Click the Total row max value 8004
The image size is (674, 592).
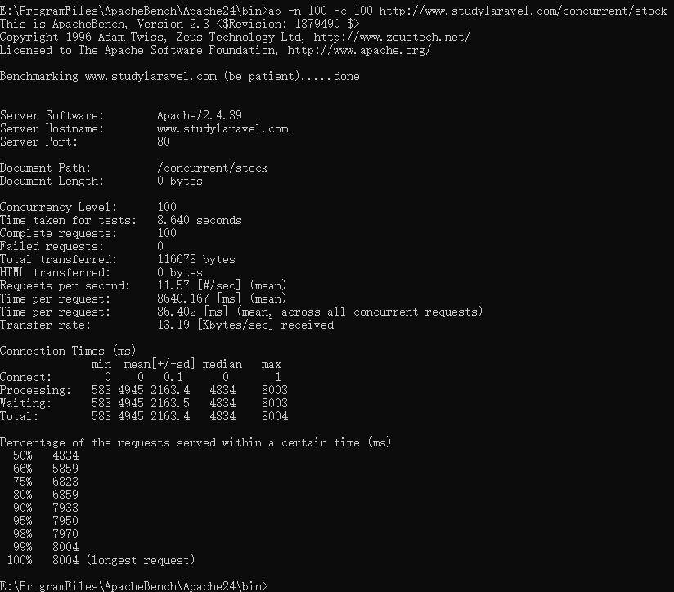(x=275, y=416)
